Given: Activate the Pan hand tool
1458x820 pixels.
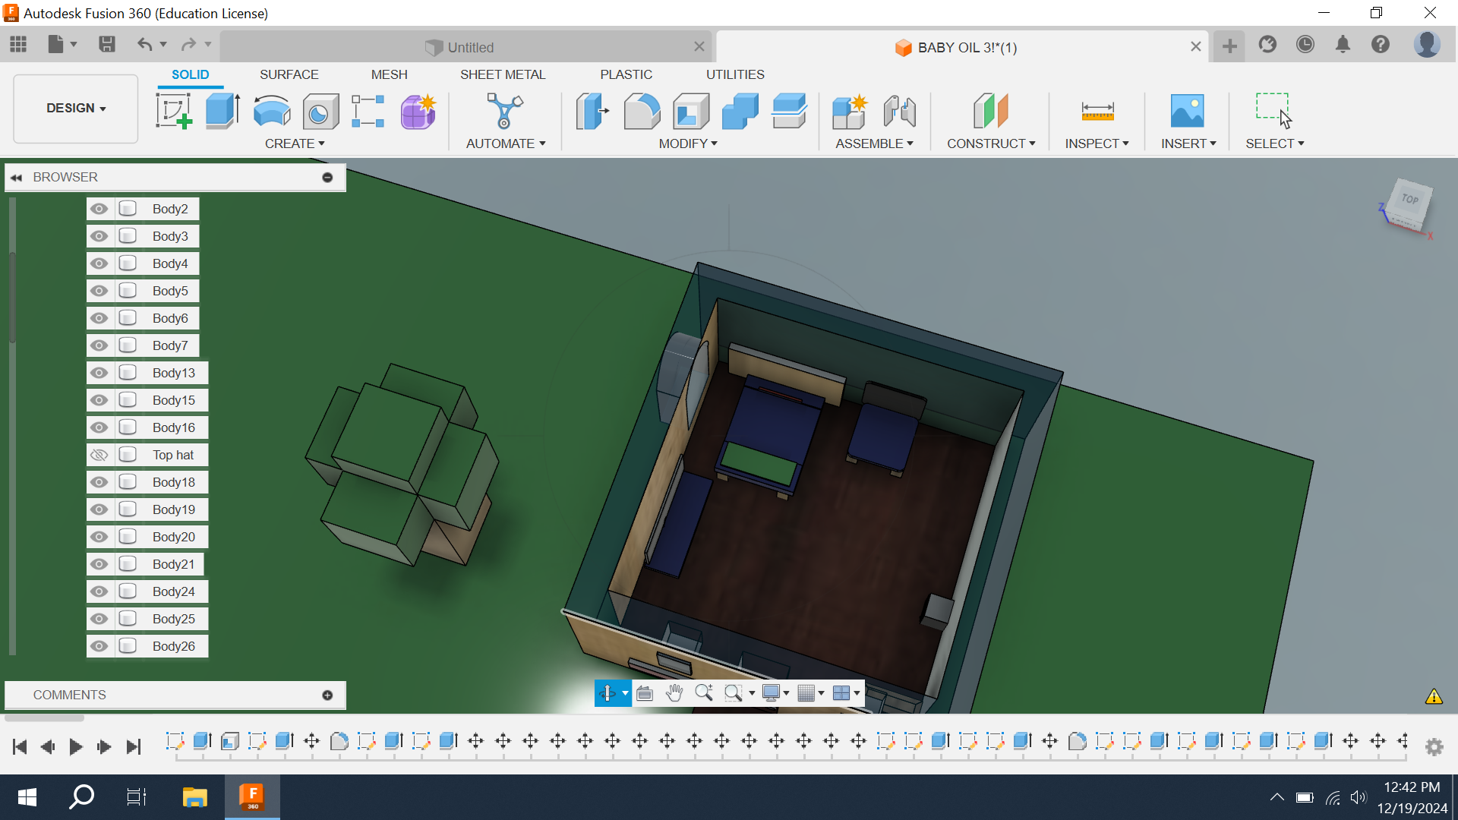Looking at the screenshot, I should click(674, 693).
